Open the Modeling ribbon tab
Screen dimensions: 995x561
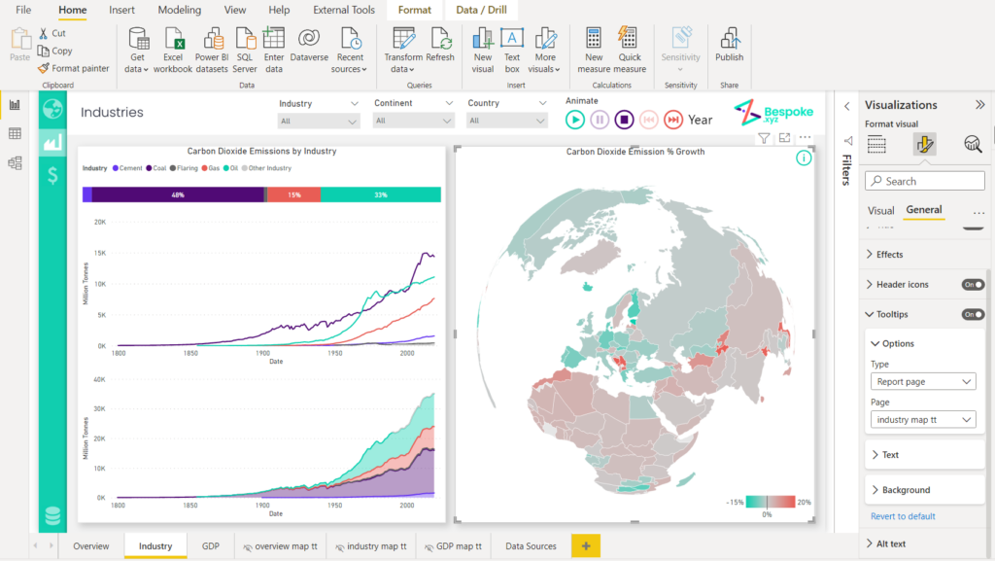click(179, 11)
